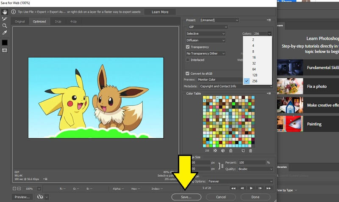Choose 128 colors from the list
The width and height of the screenshot is (339, 202).
tap(258, 75)
